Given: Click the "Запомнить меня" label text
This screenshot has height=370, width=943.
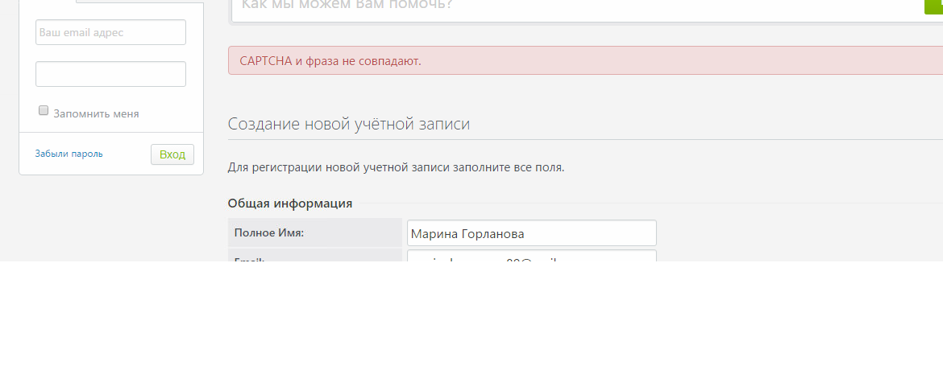Looking at the screenshot, I should tap(96, 113).
